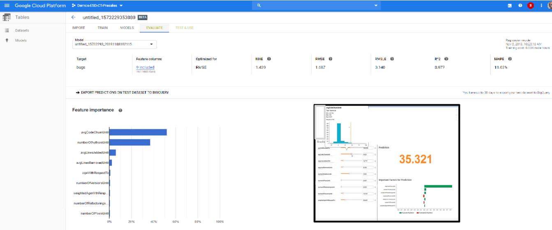The width and height of the screenshot is (552, 230).
Task: Expand the search bar dropdown arrow
Action: [x=376, y=6]
